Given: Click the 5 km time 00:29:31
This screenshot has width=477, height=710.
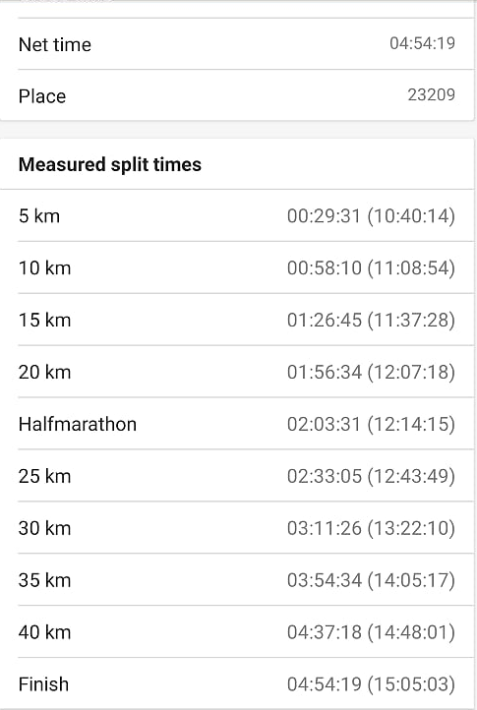Looking at the screenshot, I should [x=324, y=216].
